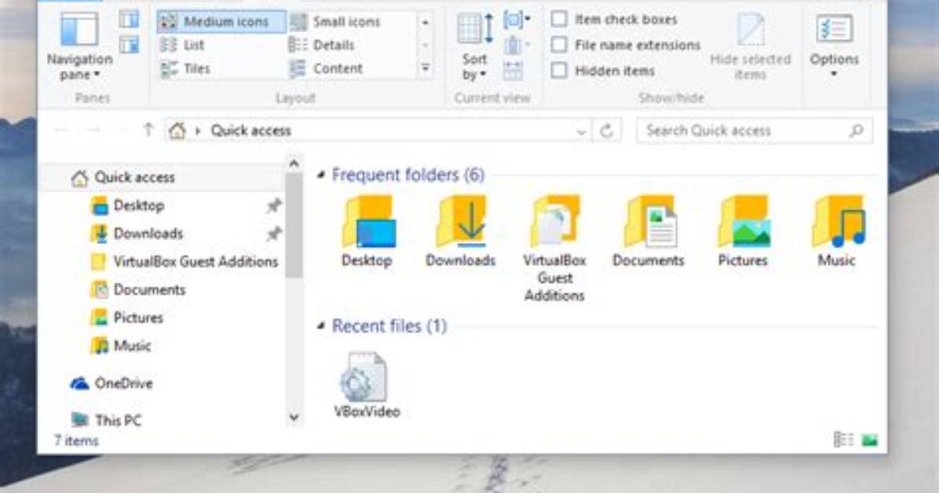This screenshot has height=493, width=939.
Task: Expand the layout gallery more arrow
Action: click(426, 68)
